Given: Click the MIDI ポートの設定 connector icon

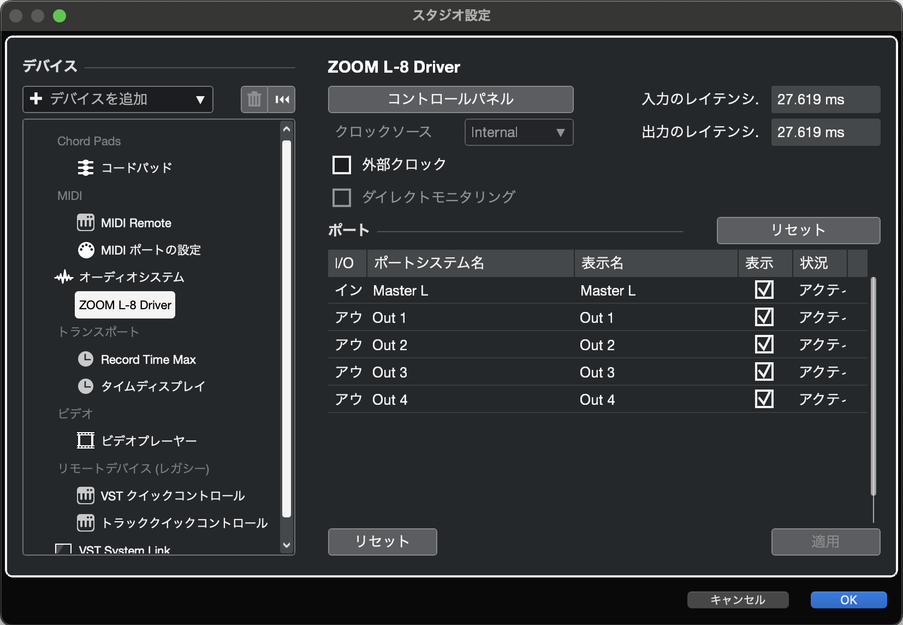Looking at the screenshot, I should [86, 250].
